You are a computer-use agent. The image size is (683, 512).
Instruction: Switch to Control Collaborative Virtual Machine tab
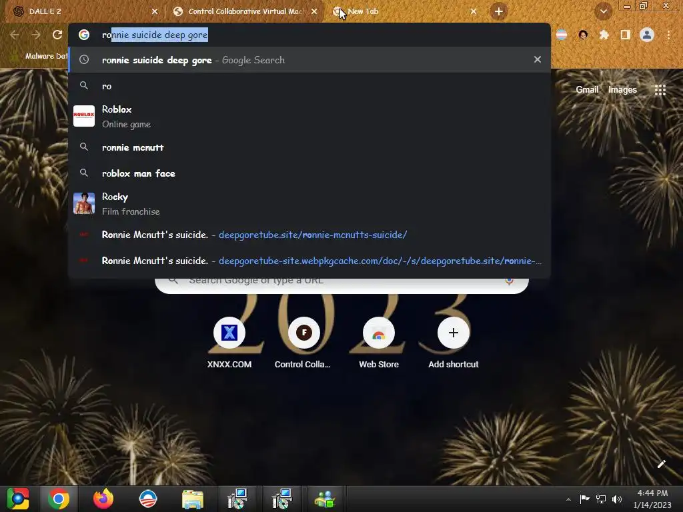click(x=245, y=11)
